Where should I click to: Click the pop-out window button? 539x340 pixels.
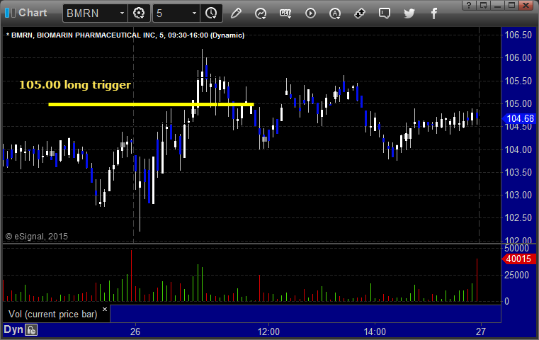click(x=483, y=5)
